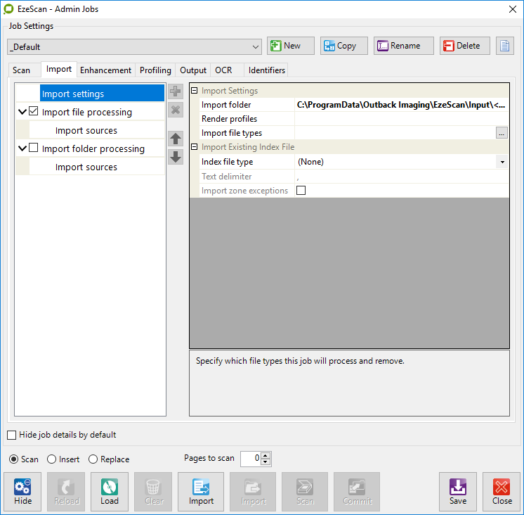This screenshot has width=524, height=515.
Task: Click the Load button in bottom toolbar
Action: pyautogui.click(x=110, y=491)
